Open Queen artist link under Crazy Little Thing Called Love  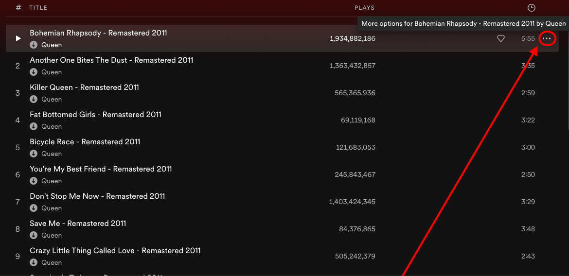tap(52, 262)
